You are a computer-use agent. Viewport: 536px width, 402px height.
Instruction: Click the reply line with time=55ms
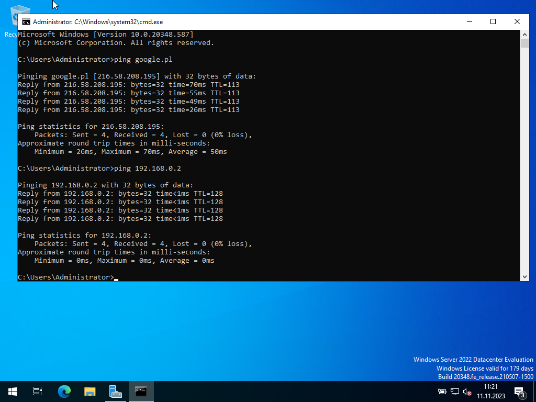click(129, 93)
